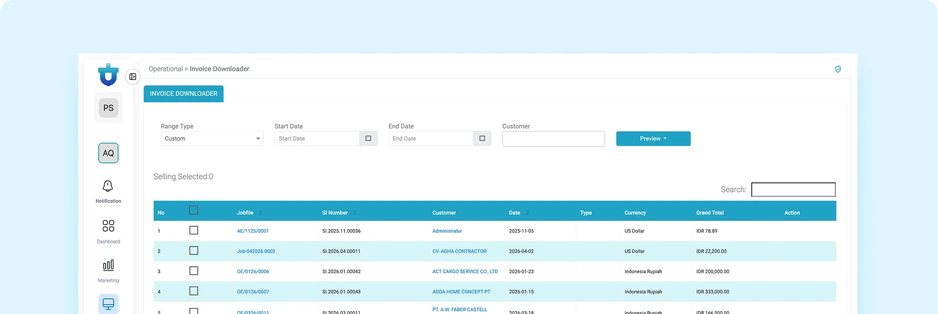Select amount IDR 333,000.00
This screenshot has width=938, height=314.
pos(713,292)
